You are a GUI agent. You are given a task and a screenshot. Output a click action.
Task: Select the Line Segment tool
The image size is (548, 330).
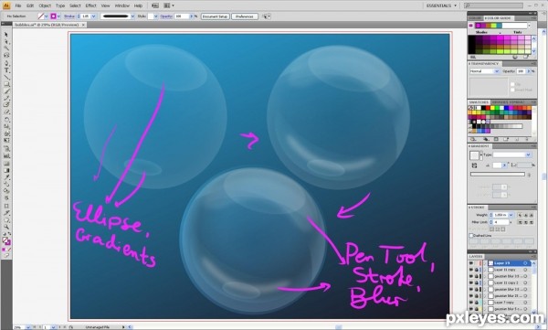(x=6, y=78)
